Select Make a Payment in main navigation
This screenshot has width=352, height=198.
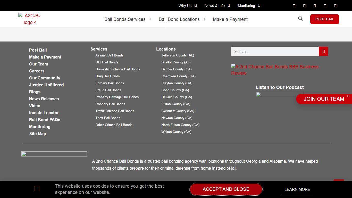tap(230, 19)
